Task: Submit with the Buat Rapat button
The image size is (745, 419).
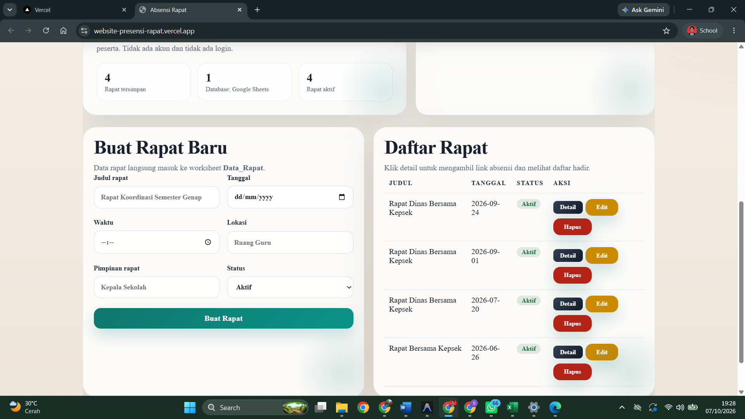Action: (223, 319)
